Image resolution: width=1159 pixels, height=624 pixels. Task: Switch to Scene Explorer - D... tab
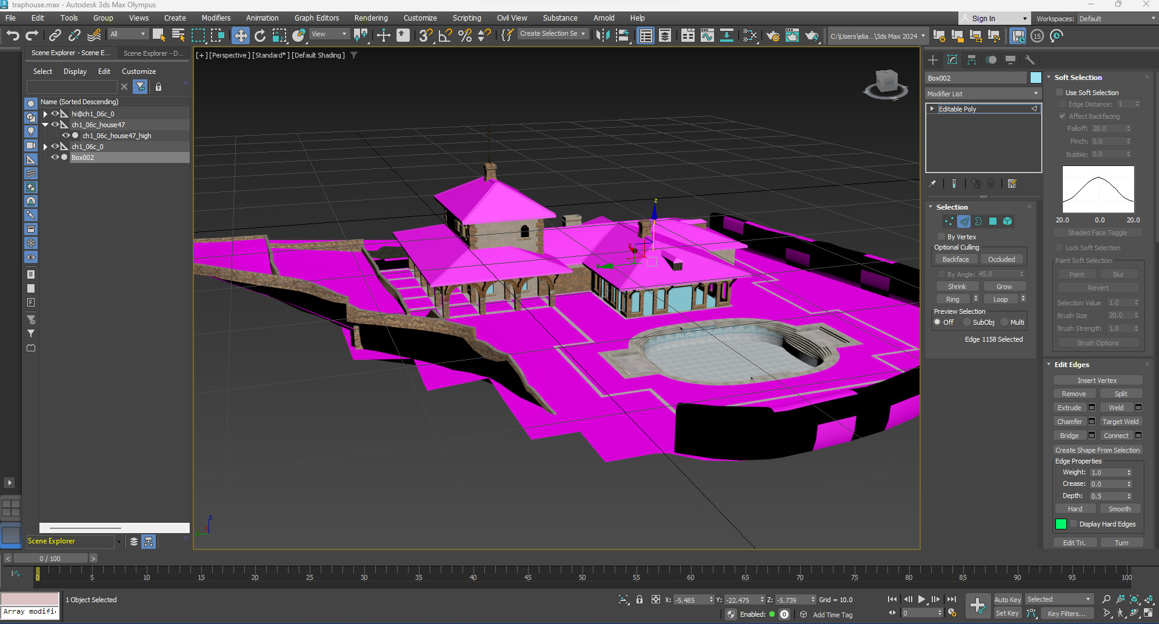(x=153, y=53)
